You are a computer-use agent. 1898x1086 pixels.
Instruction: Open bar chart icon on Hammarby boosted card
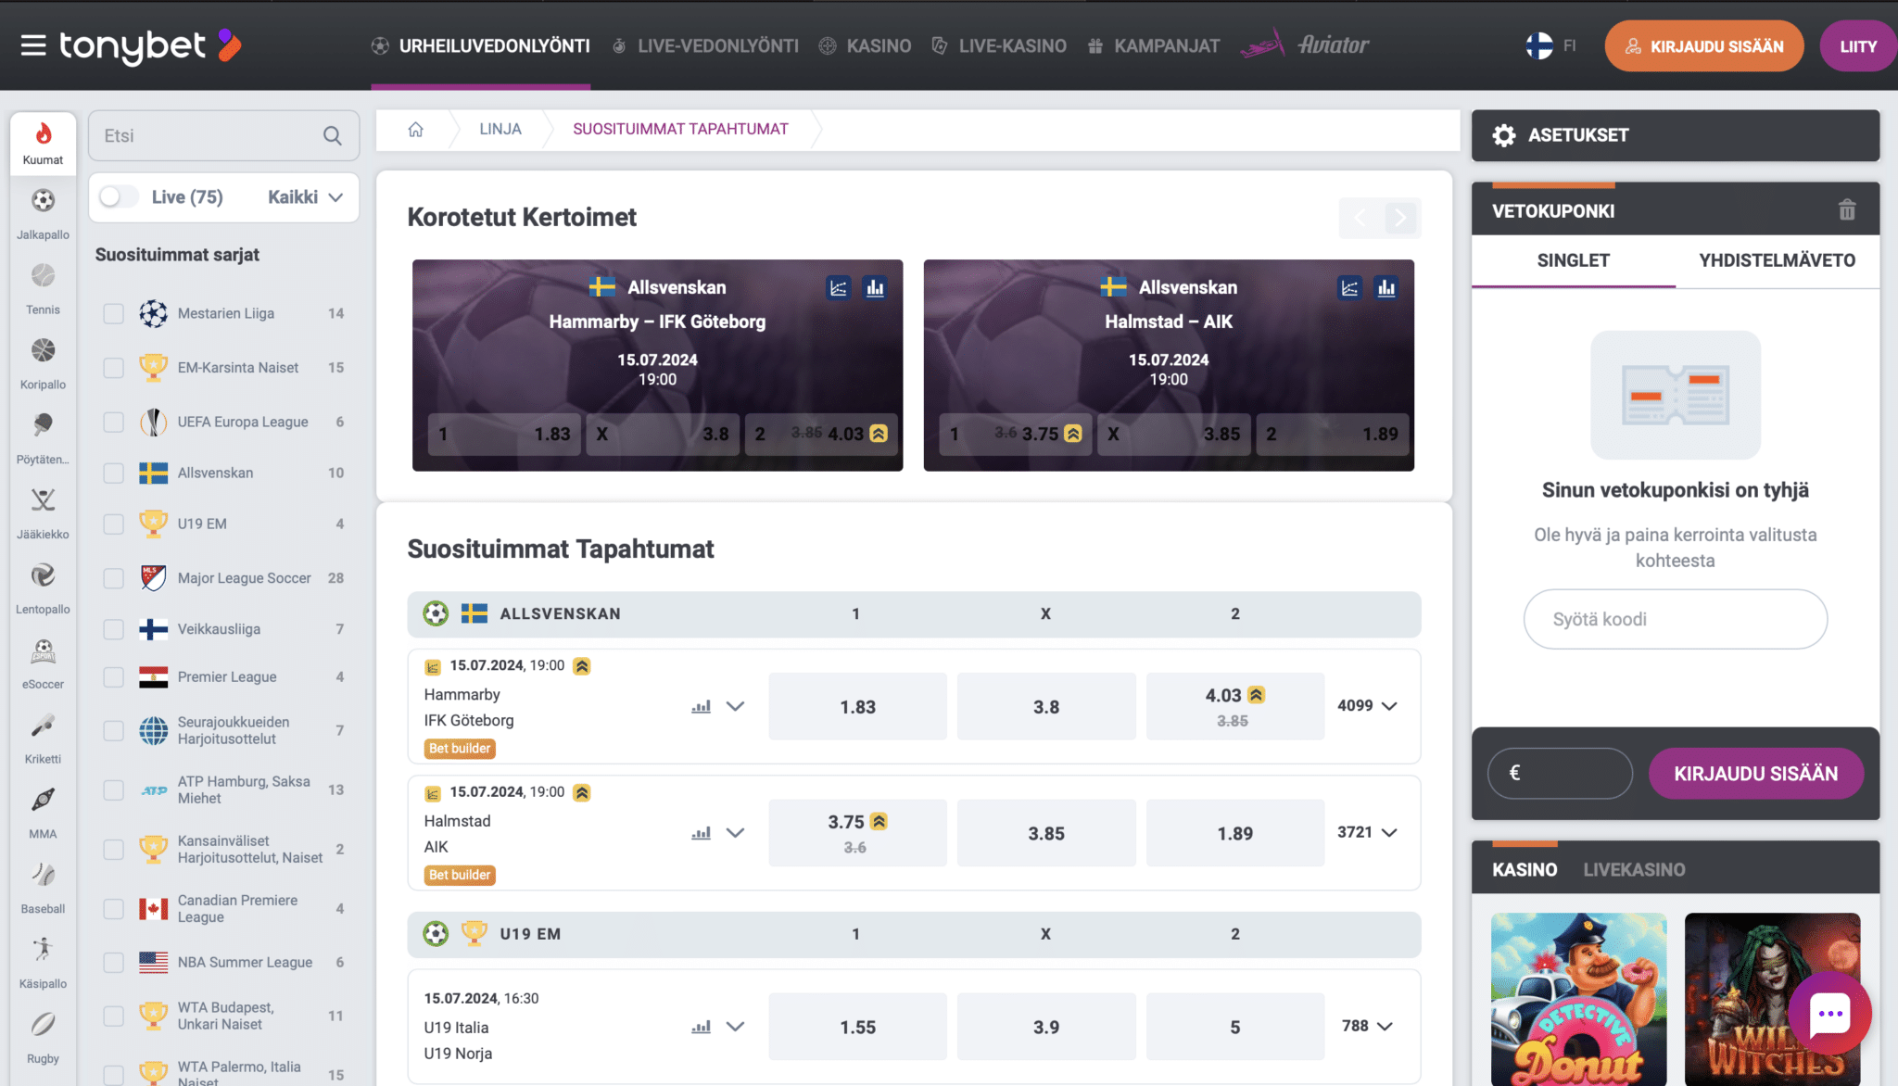coord(875,288)
